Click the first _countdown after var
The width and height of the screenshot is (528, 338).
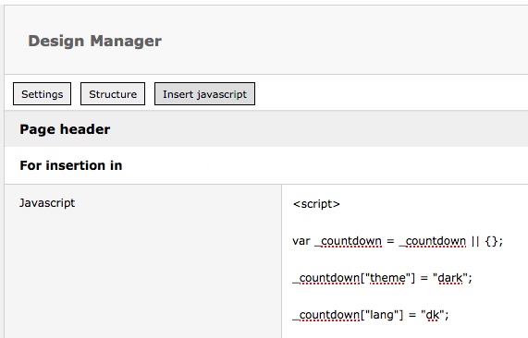349,241
